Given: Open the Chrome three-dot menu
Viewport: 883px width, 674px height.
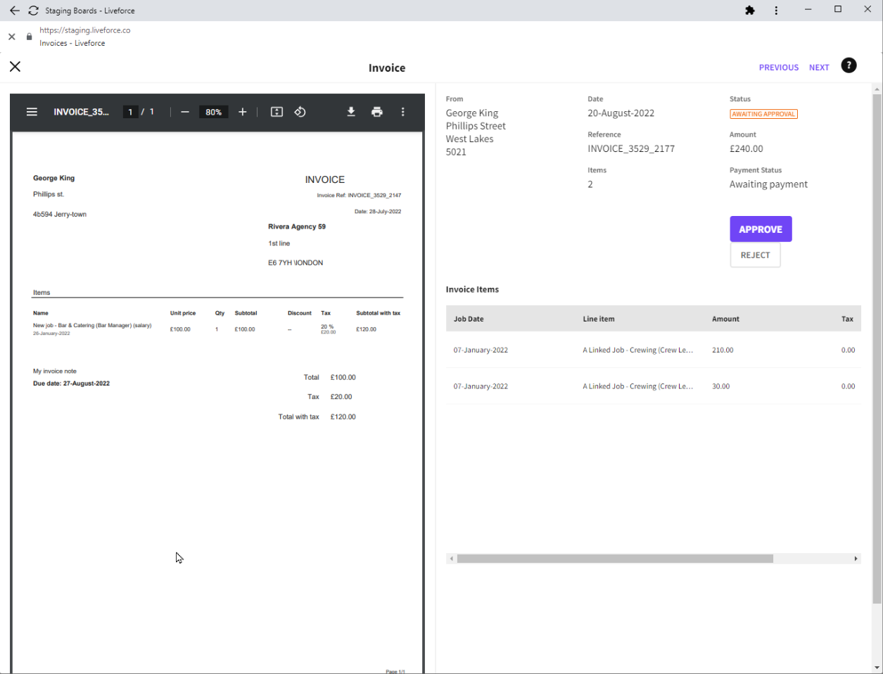Looking at the screenshot, I should pyautogui.click(x=776, y=10).
